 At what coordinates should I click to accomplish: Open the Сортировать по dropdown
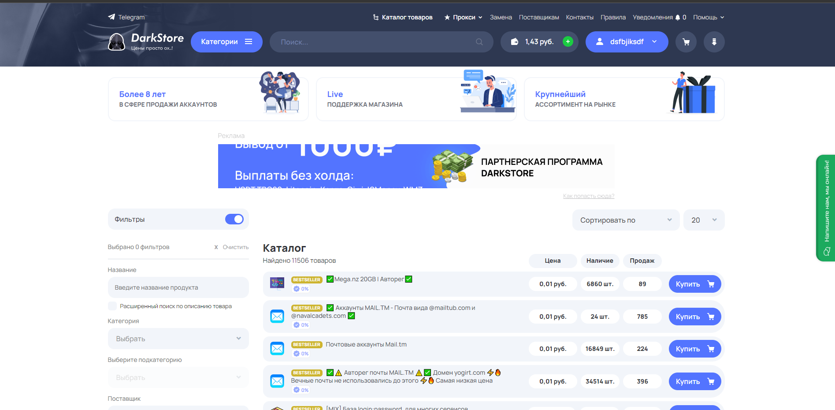[626, 220]
